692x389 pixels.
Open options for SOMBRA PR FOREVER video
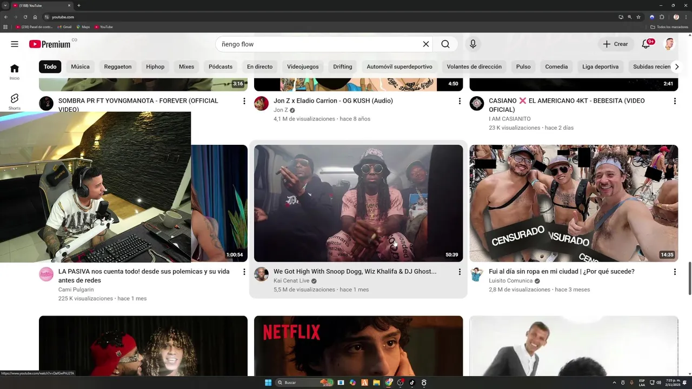[244, 101]
